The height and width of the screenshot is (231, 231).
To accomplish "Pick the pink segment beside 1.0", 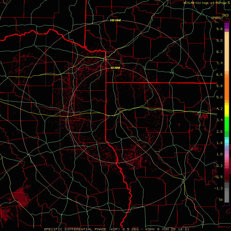I will [227, 156].
